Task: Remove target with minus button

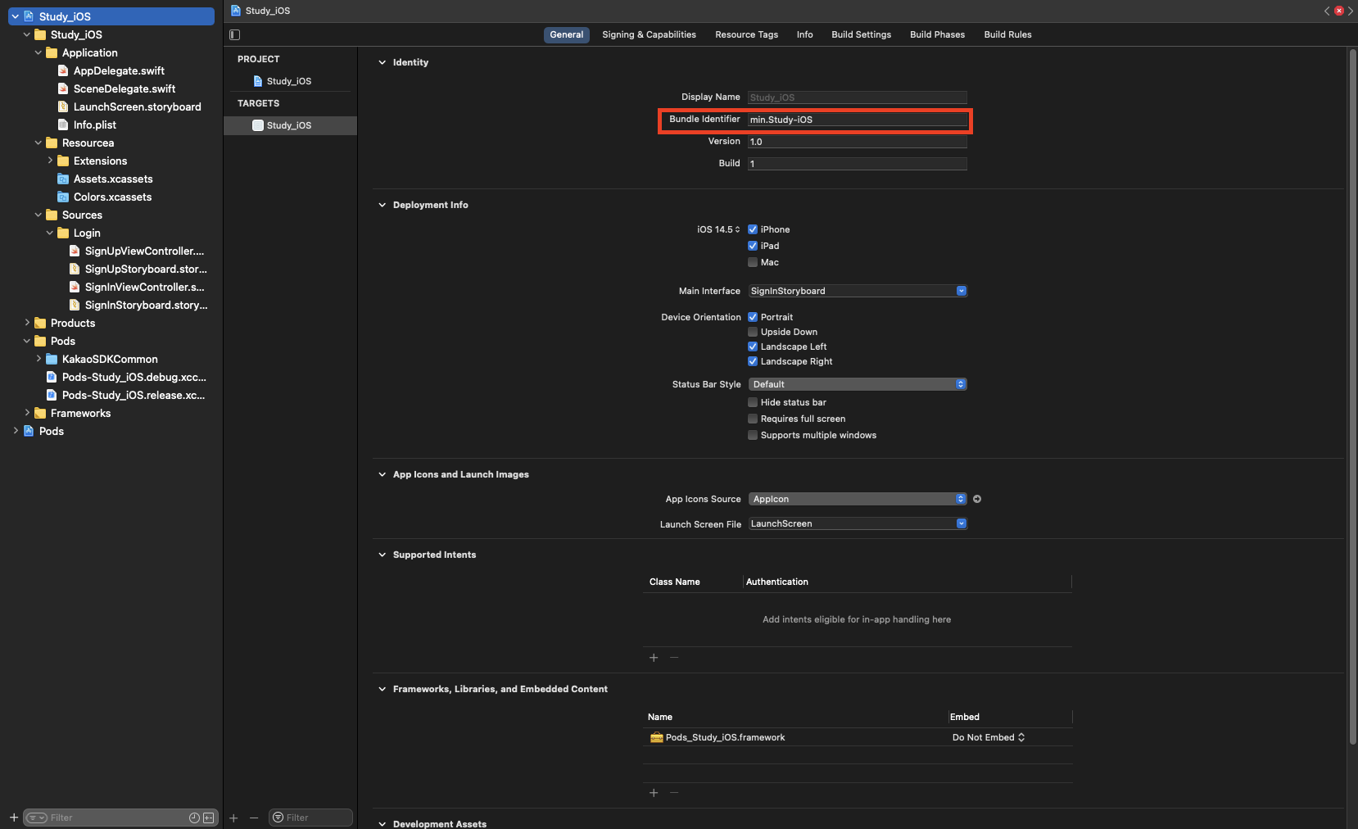Action: (x=254, y=818)
